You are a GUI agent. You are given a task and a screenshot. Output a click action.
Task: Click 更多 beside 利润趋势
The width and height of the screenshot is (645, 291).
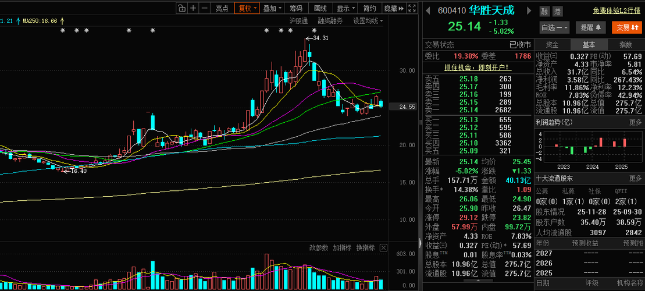pyautogui.click(x=635, y=122)
